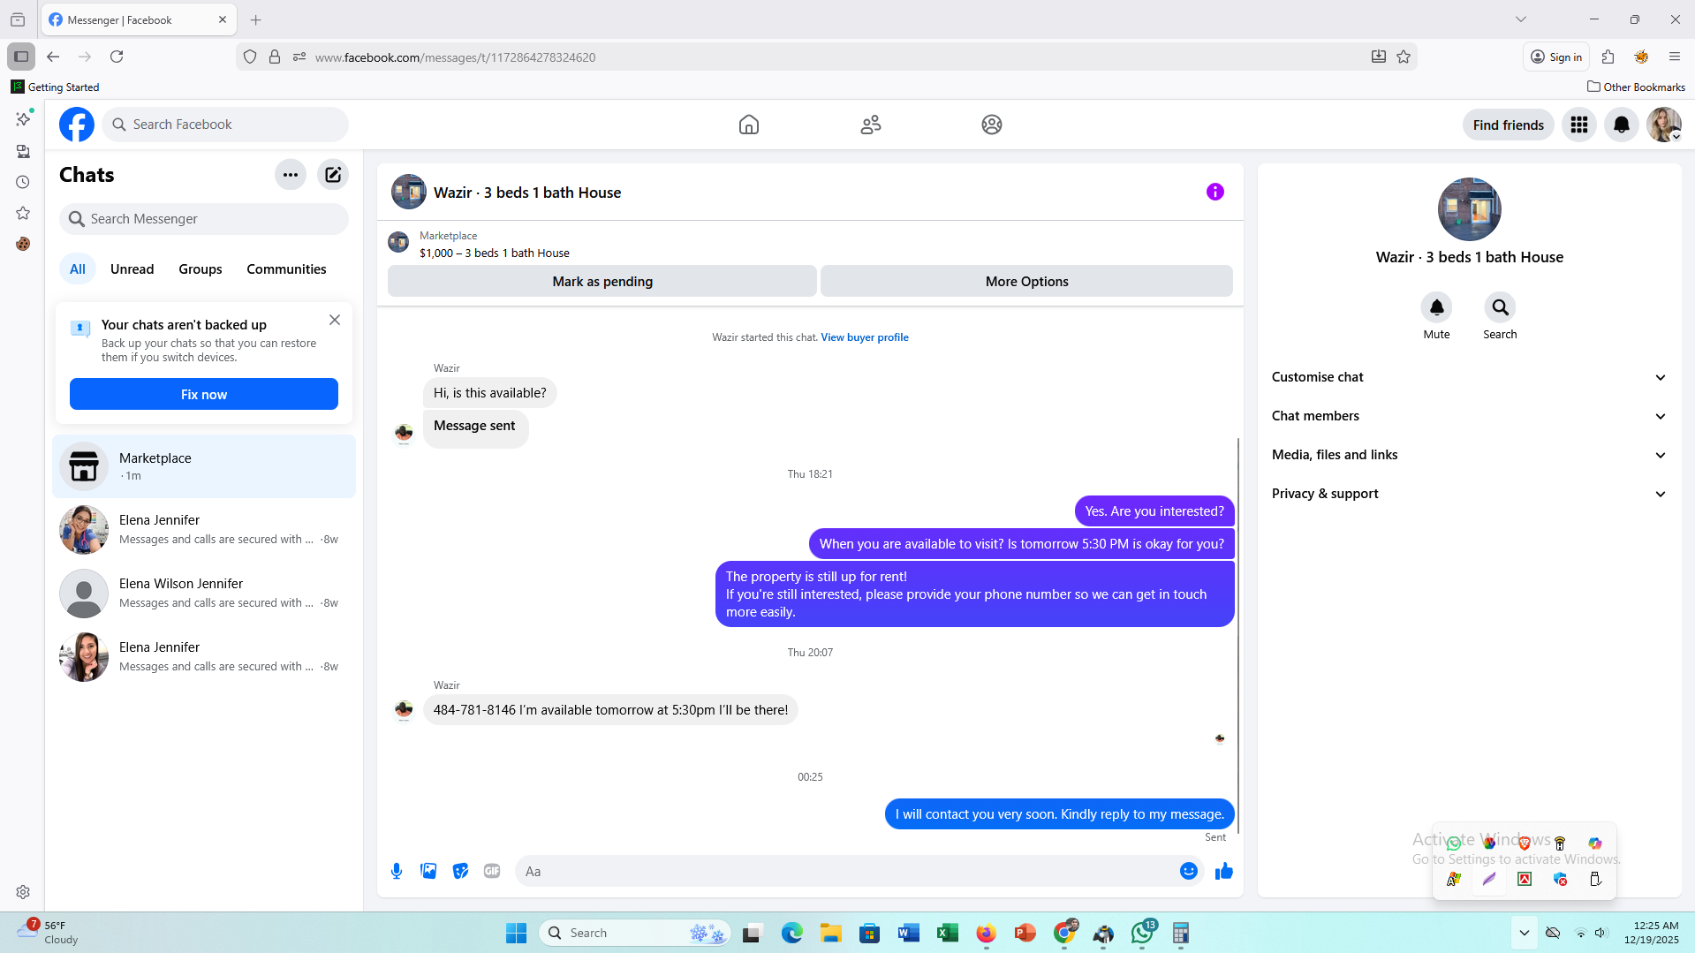Choose a sticker icon
Viewport: 1695px width, 953px height.
pos(460,872)
